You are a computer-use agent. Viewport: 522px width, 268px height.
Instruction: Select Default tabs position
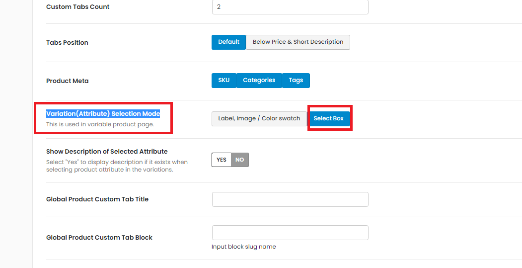pos(228,42)
